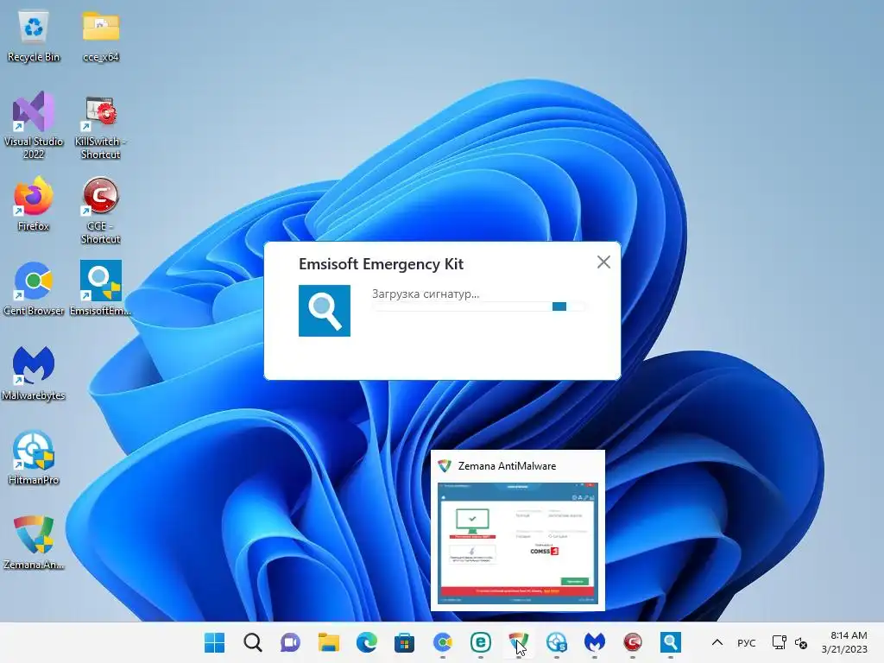Open the cce_x64 folder on desktop
The height and width of the screenshot is (663, 884).
[101, 36]
